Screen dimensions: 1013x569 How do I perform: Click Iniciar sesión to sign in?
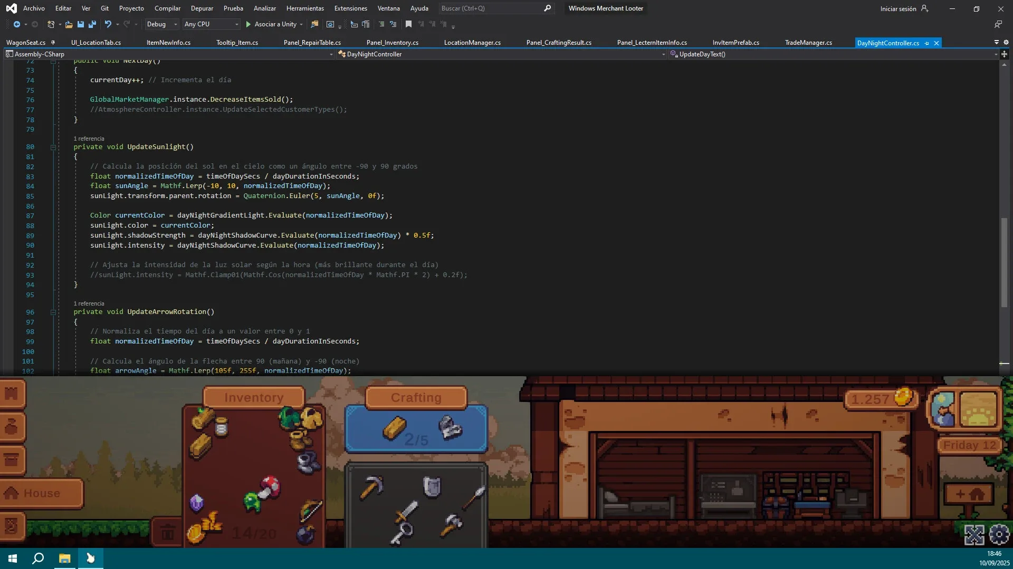pos(898,9)
